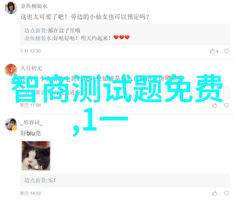Click the 昨天 14:50 timestamp

click(31, 193)
